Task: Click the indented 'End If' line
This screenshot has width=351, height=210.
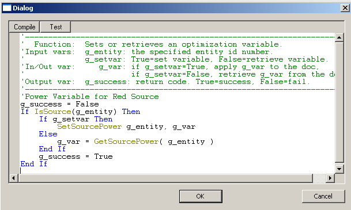Action: click(52, 149)
